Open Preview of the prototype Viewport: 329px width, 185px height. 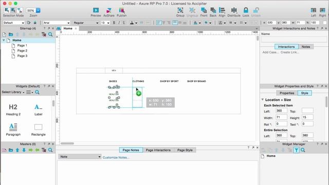coord(96,12)
